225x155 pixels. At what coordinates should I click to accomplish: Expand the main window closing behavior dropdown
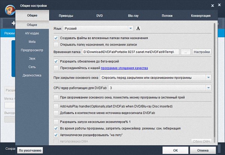[x=156, y=77]
